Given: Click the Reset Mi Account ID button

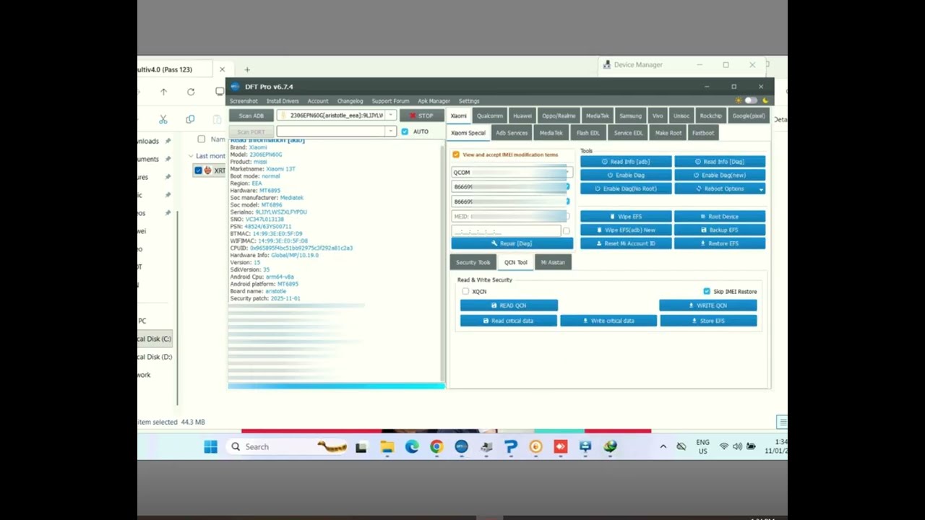Looking at the screenshot, I should click(x=626, y=243).
